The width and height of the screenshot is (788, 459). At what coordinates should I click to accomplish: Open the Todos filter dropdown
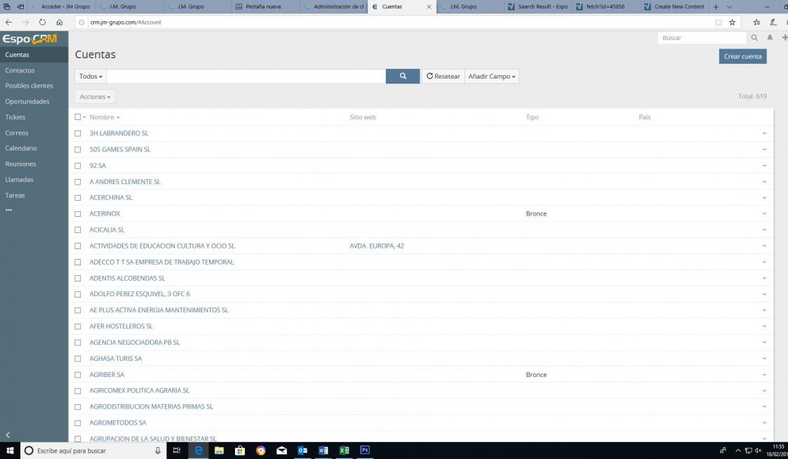tap(91, 76)
